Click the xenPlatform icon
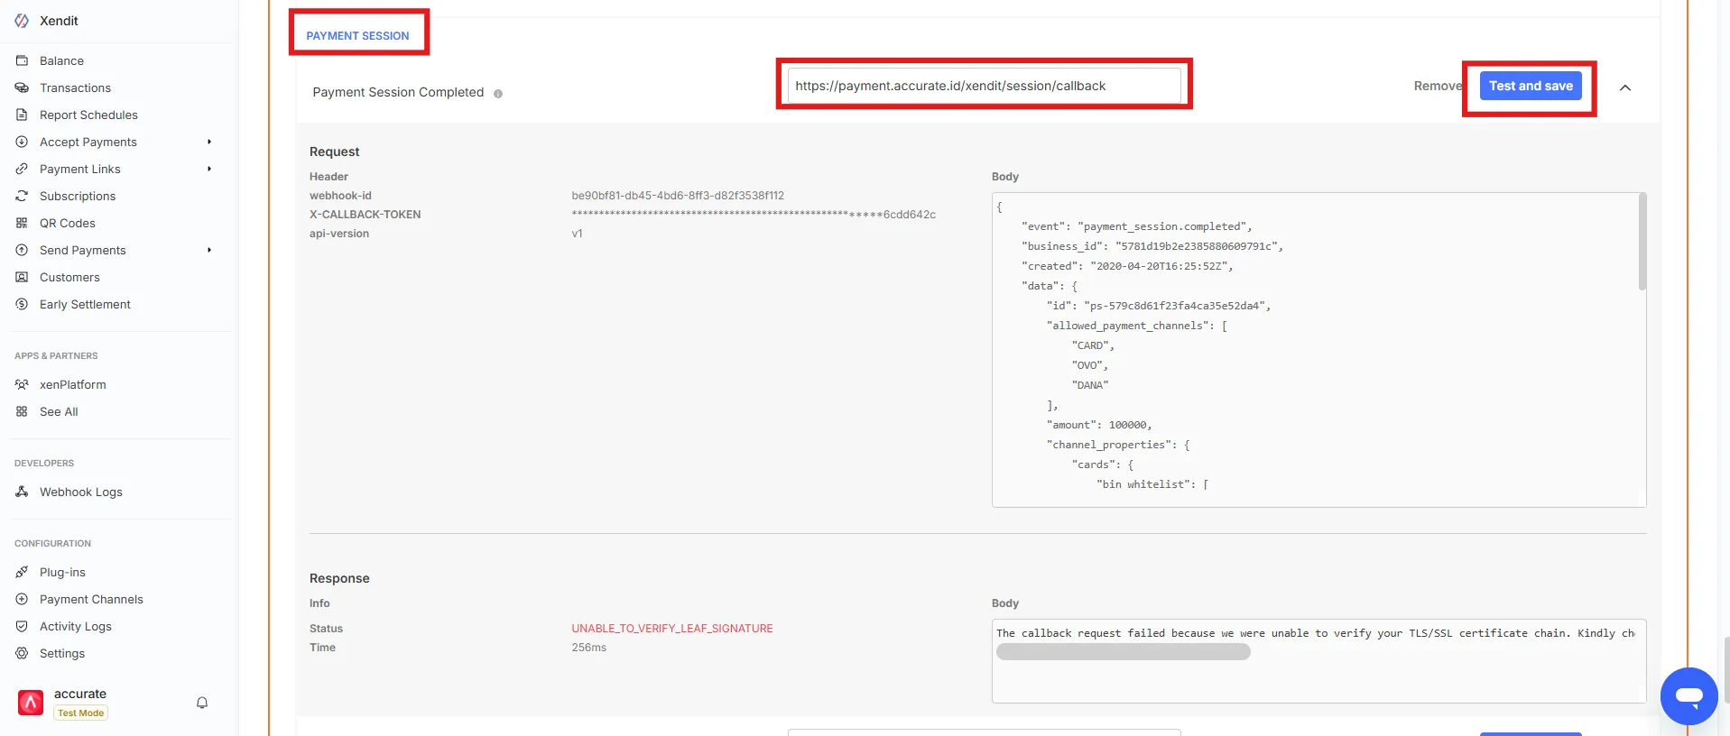The width and height of the screenshot is (1730, 736). 22,384
